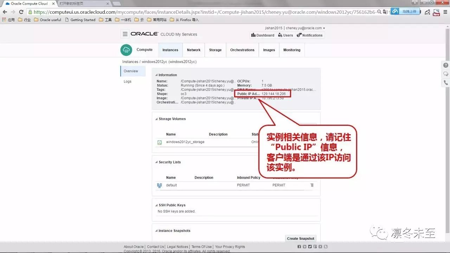
Task: Open the default security list actions menu icon
Action: click(312, 185)
